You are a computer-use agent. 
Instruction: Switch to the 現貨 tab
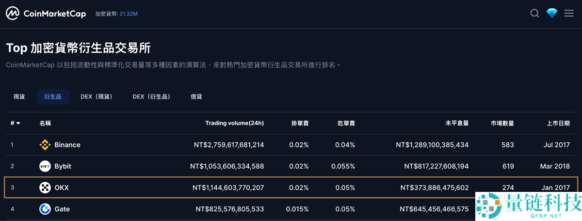19,96
